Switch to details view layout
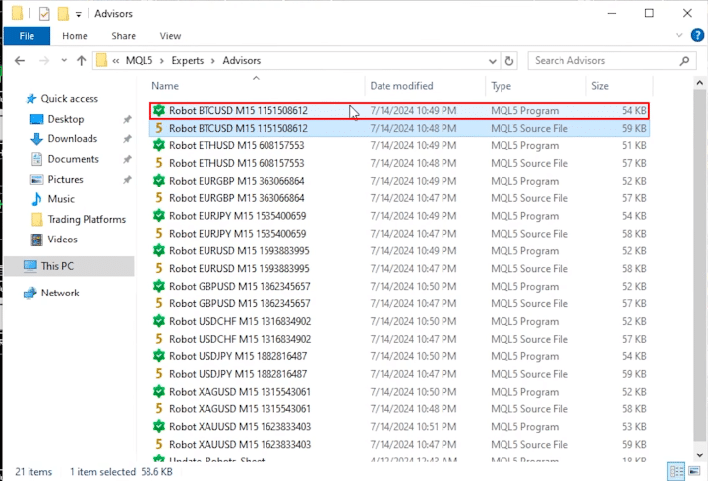This screenshot has width=708, height=481. [x=676, y=472]
